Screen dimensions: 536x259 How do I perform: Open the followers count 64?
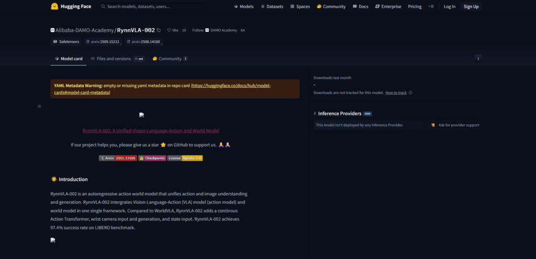point(242,30)
